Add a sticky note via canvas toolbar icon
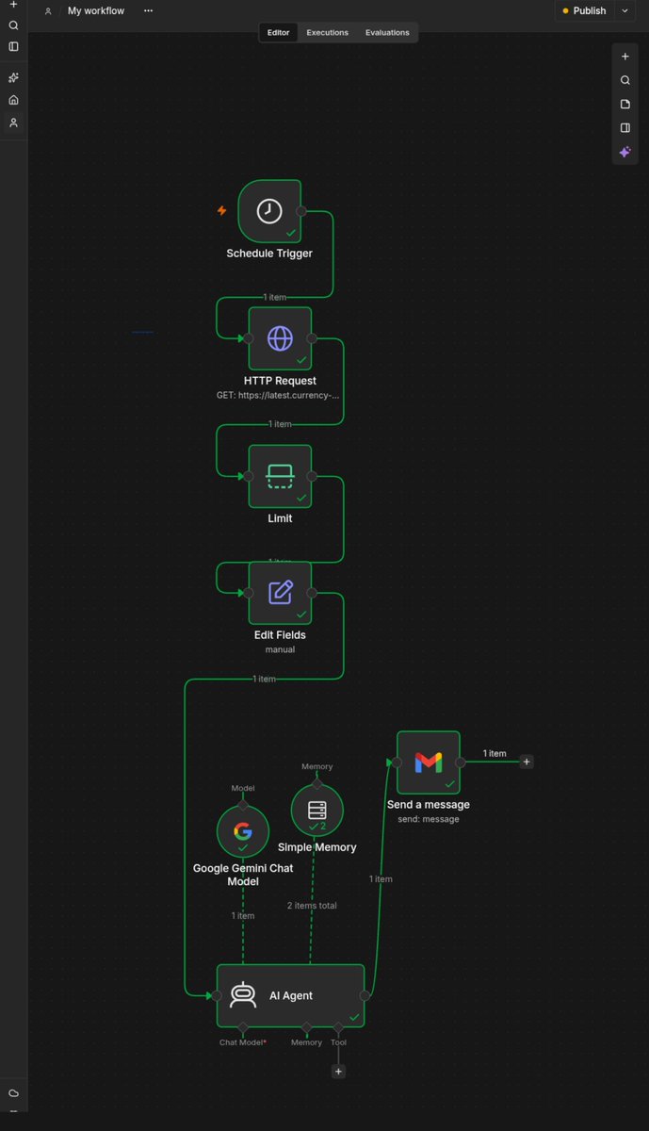Image resolution: width=649 pixels, height=1131 pixels. point(625,104)
